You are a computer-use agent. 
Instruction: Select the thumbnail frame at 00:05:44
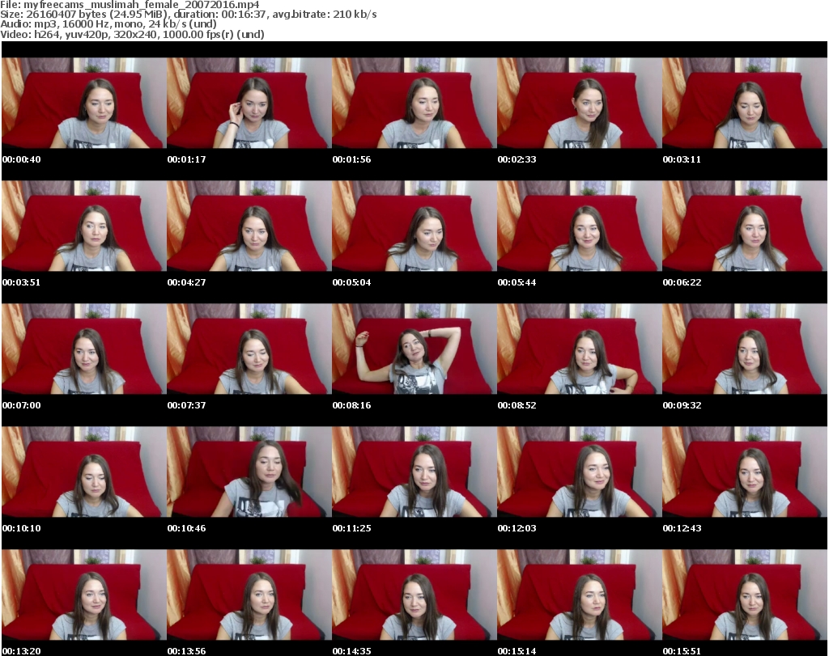[580, 226]
